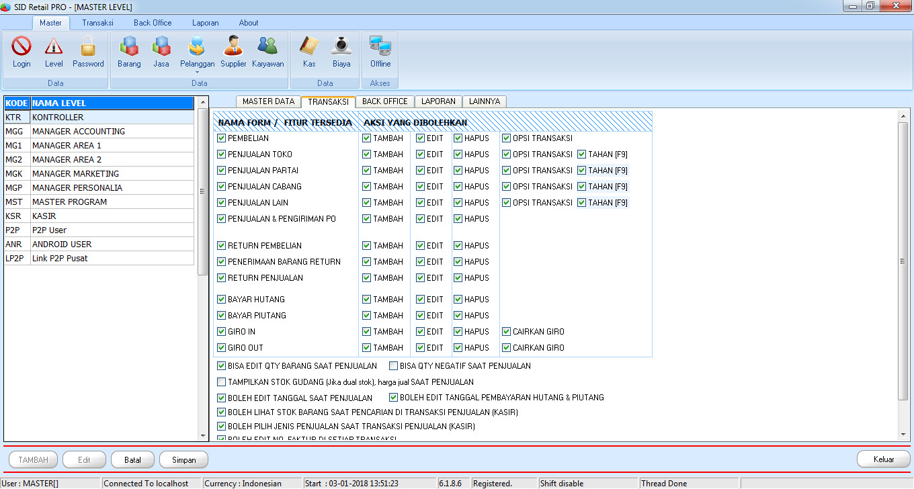Toggle TAMBAH checkbox for PENJUALAN TOKO
Image resolution: width=914 pixels, height=489 pixels.
(x=366, y=154)
